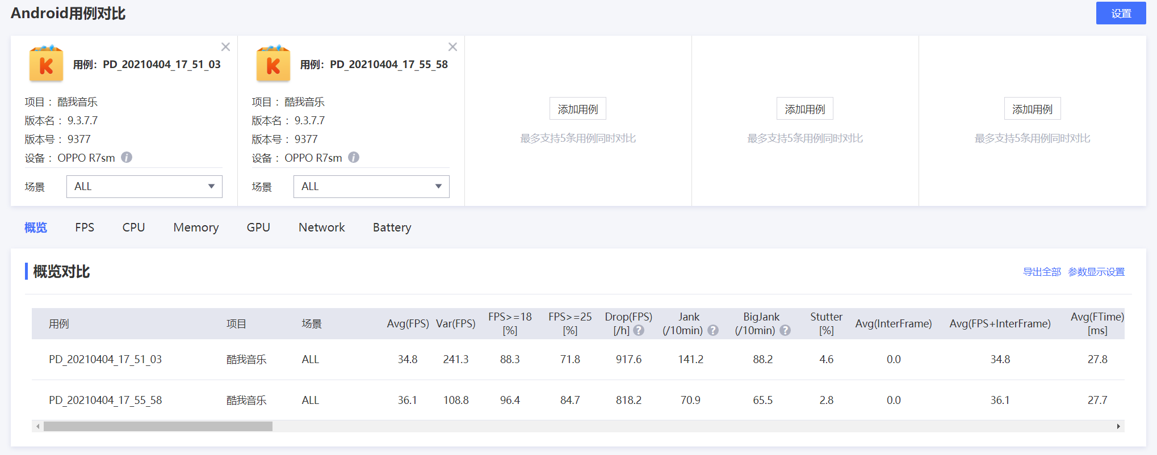Viewport: 1157px width, 455px height.
Task: Click BigJank value 65.5
Action: coord(762,400)
